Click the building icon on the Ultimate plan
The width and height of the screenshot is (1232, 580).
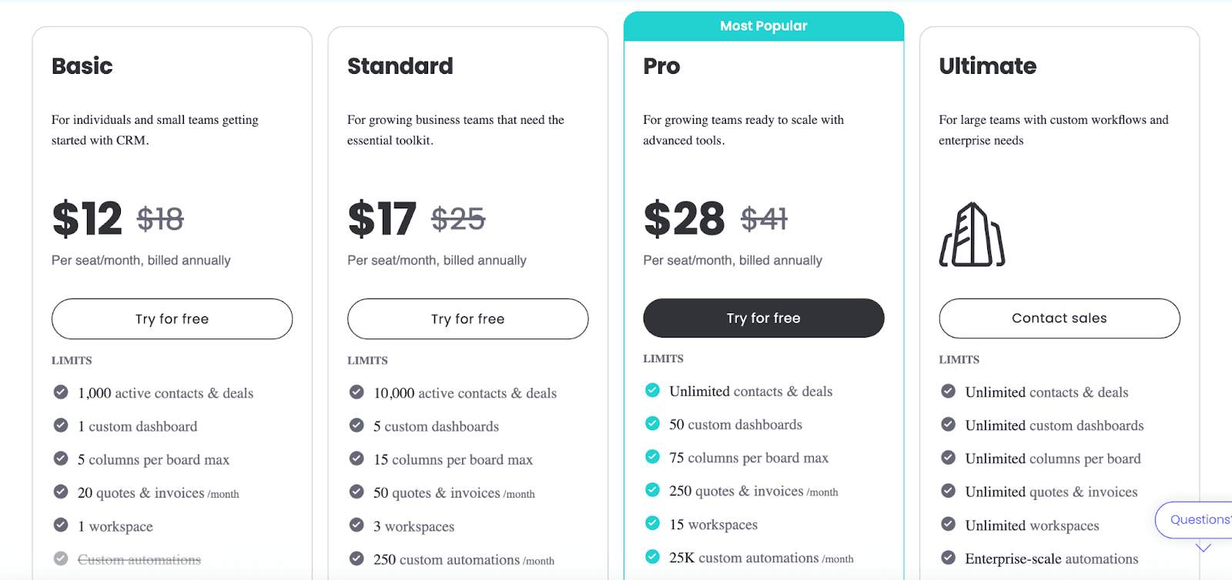[971, 233]
